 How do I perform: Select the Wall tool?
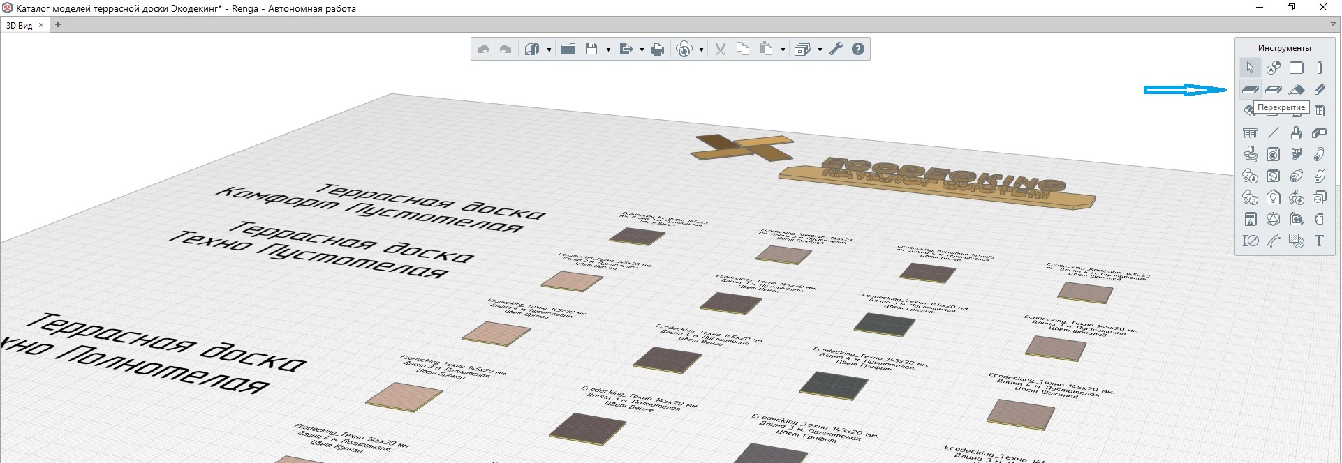click(x=1297, y=68)
